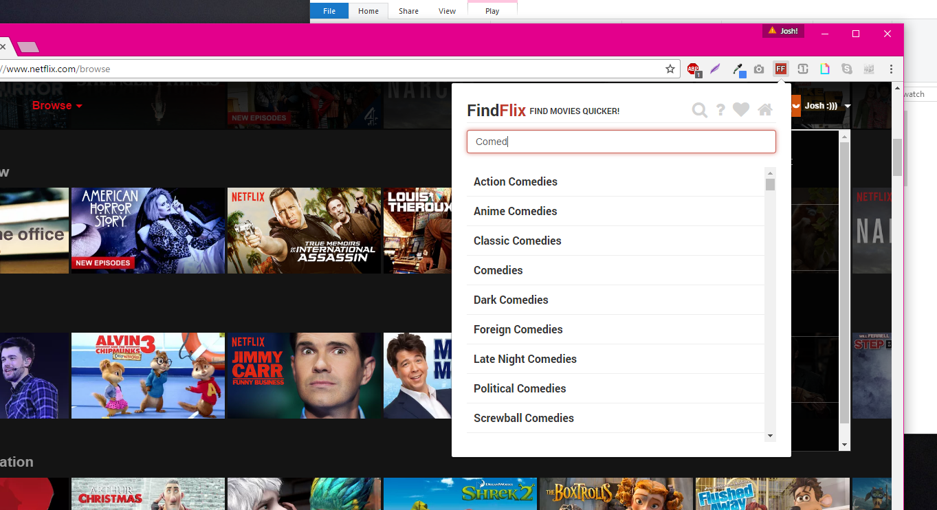
Task: Open FindFlix help question mark icon
Action: (720, 110)
